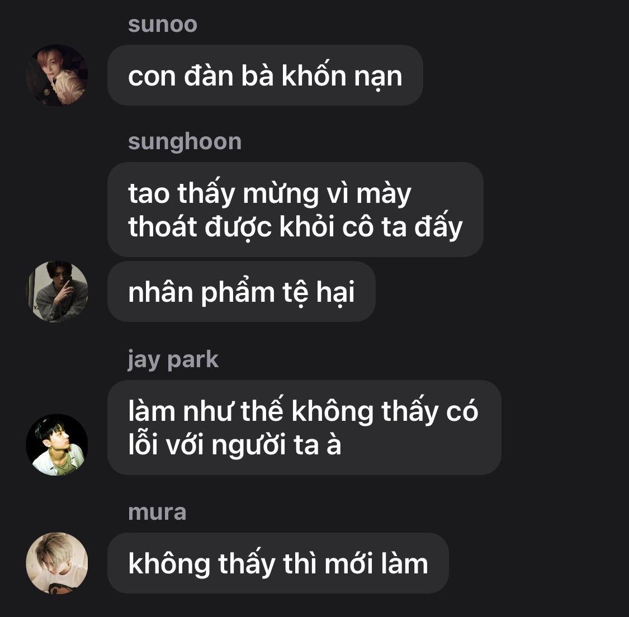Open the 'jay park' name label
This screenshot has height=617, width=629.
click(x=173, y=359)
